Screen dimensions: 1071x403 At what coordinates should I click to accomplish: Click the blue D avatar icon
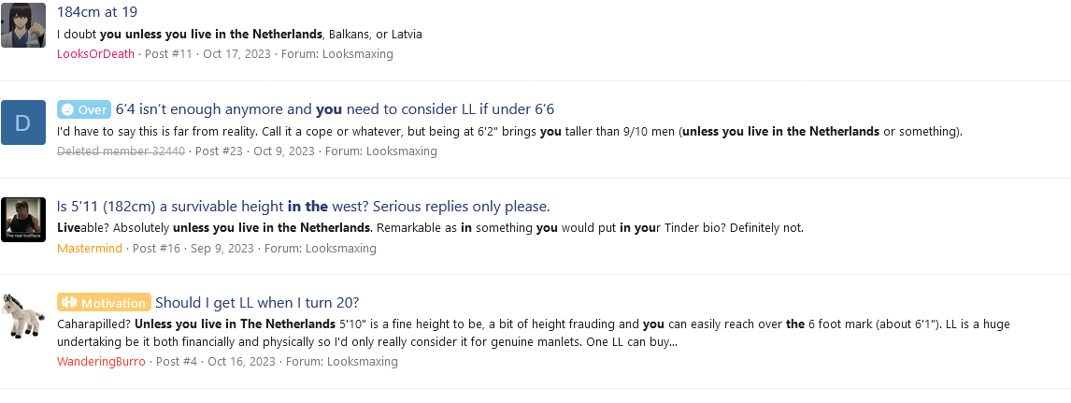(23, 122)
